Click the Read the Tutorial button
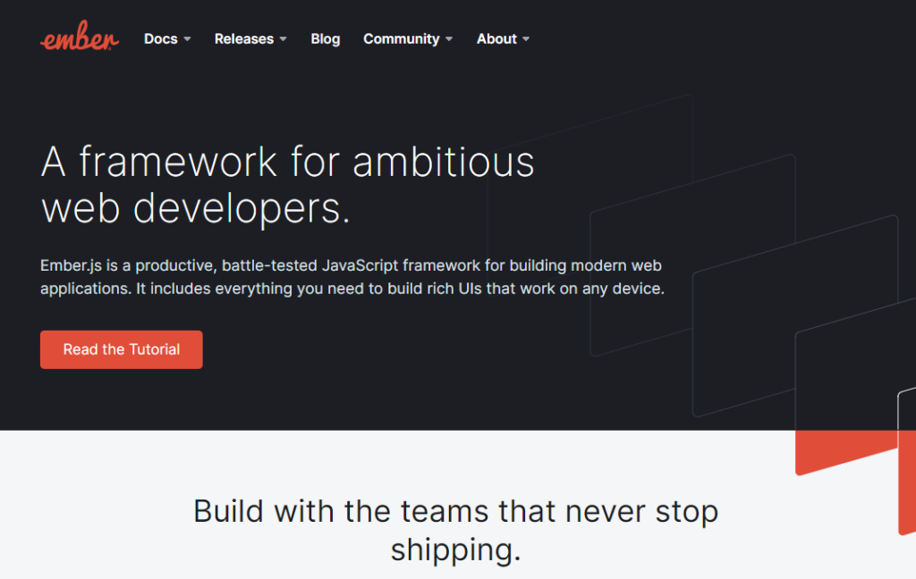The image size is (916, 579). pos(122,349)
